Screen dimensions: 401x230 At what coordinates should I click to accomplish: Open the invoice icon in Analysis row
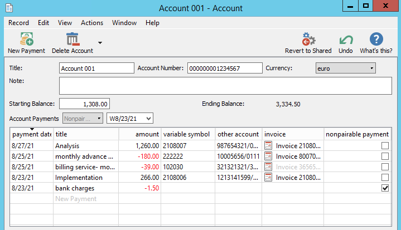coord(268,145)
